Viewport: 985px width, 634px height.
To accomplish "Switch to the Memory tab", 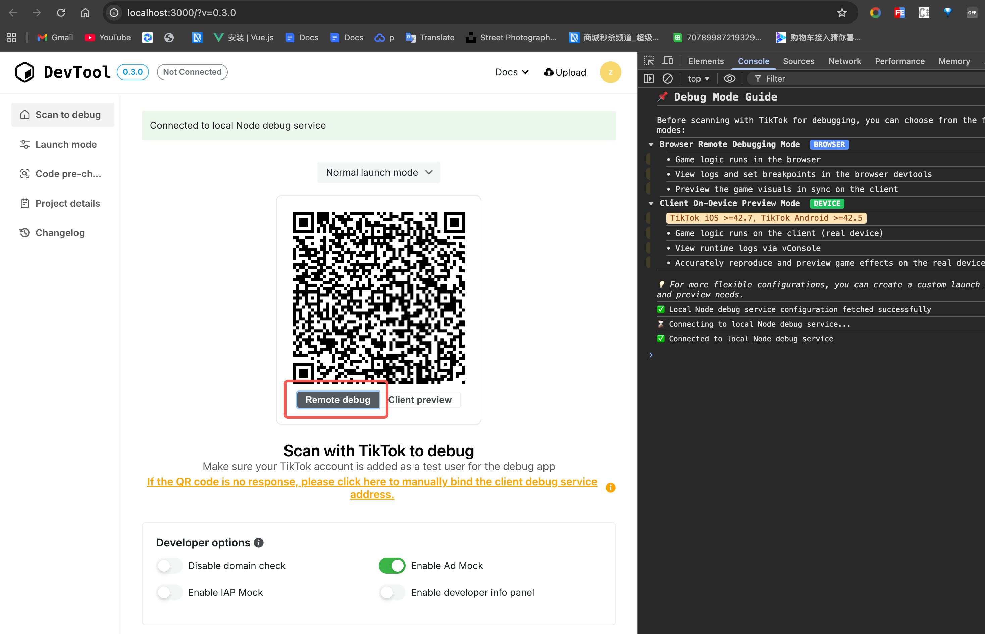I will pos(954,61).
